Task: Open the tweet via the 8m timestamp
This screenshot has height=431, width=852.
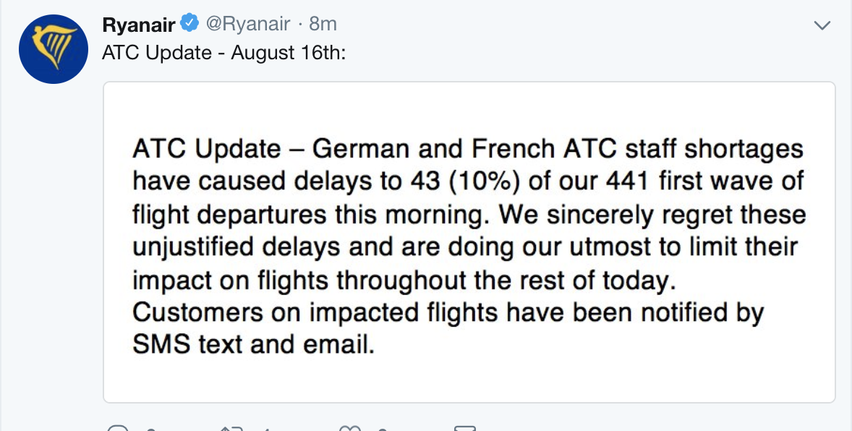Action: click(323, 25)
